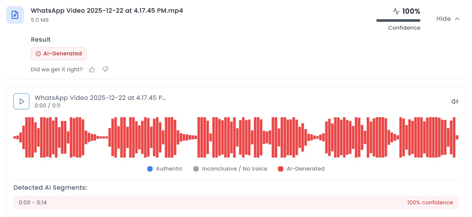Collapse details using the chevron-up arrow
Viewport: 472px width, 217px height.
457,19
